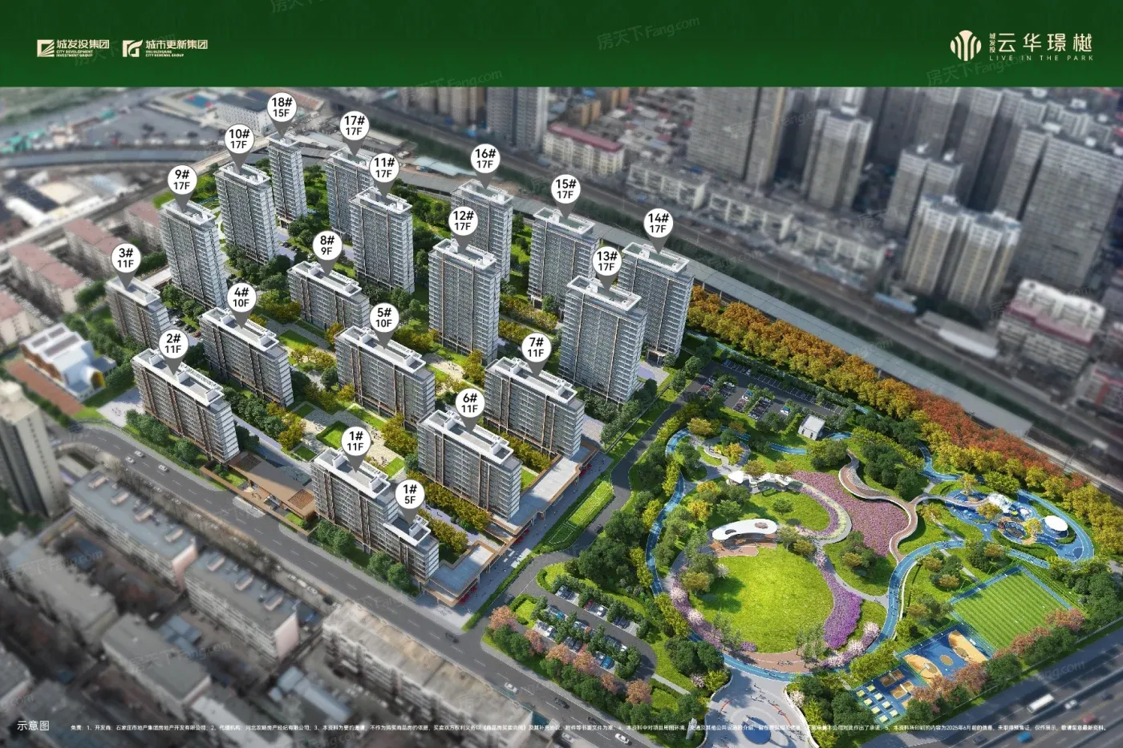Click the 18# 15F building marker
Viewport: 1123px width, 748px height.
coord(282,107)
